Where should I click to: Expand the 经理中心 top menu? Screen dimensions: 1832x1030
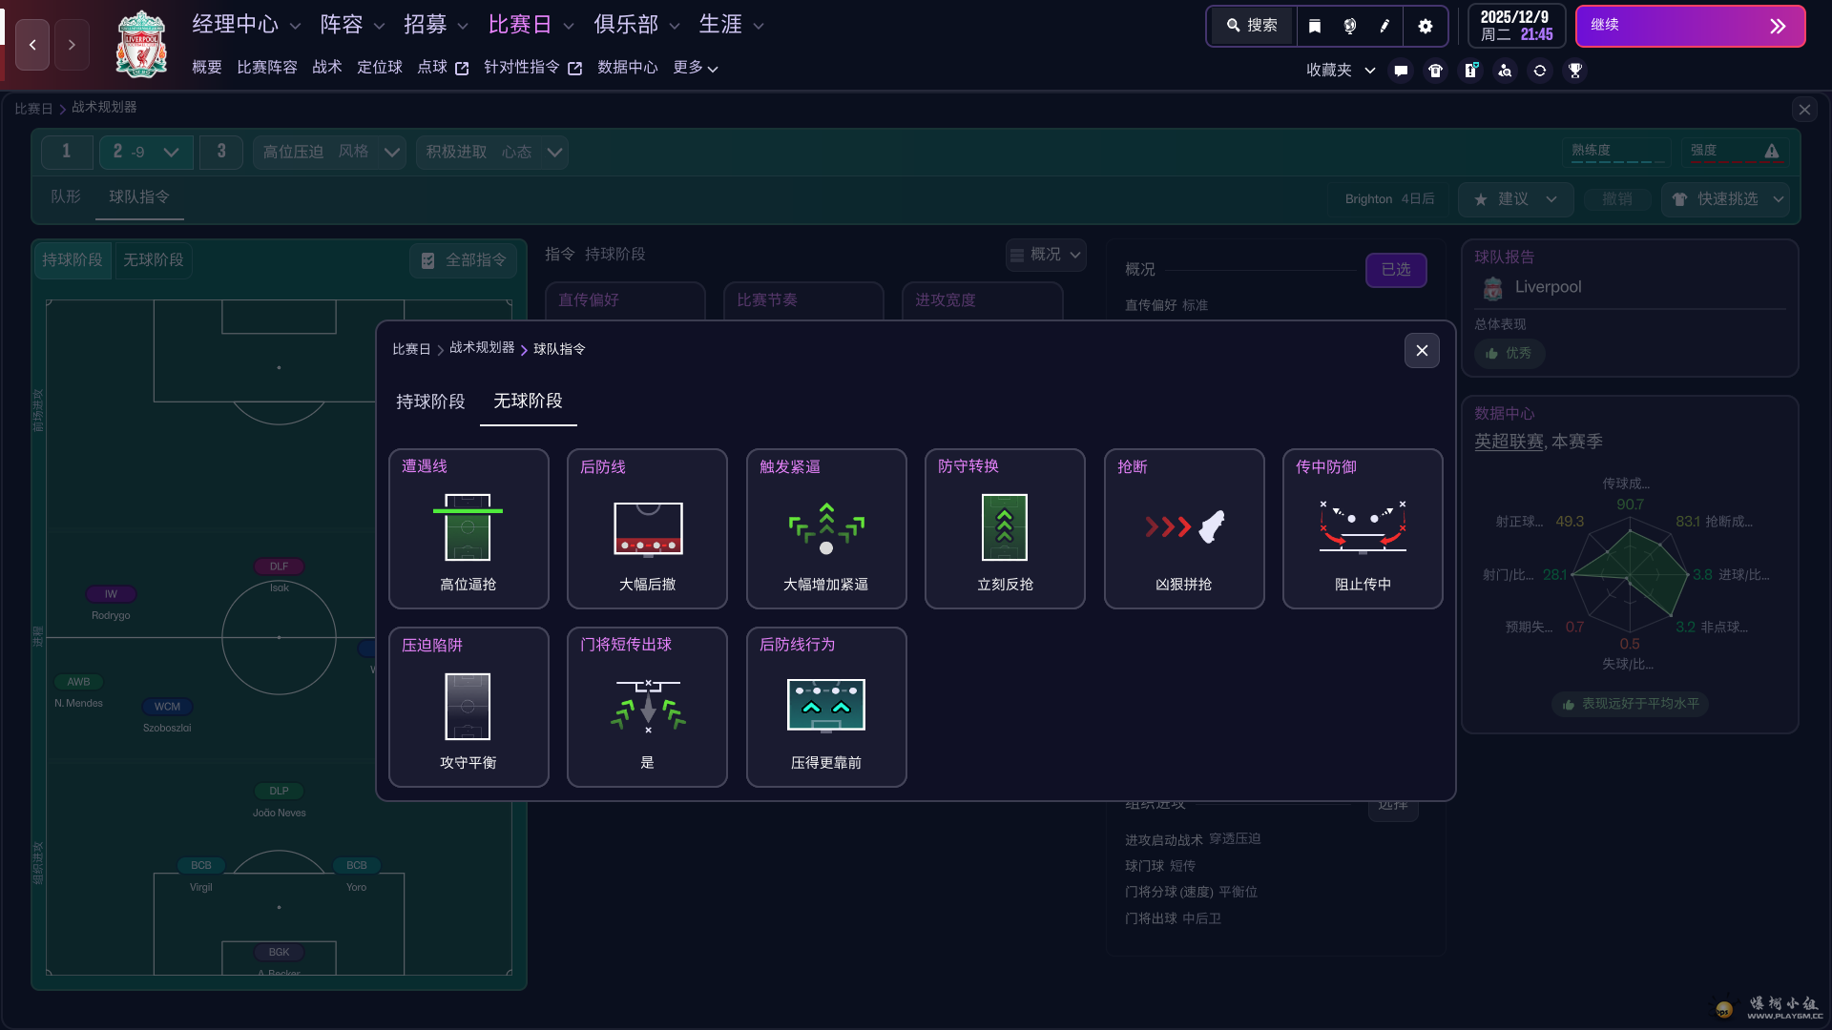pos(246,25)
